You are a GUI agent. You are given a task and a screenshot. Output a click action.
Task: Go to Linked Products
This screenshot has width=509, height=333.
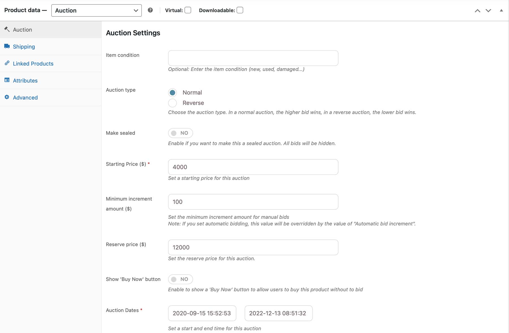[x=33, y=63]
